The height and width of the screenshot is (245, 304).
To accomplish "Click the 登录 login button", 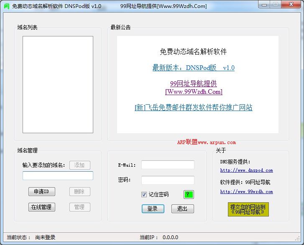I will pyautogui.click(x=153, y=209).
